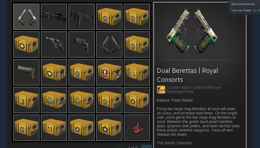The width and height of the screenshot is (260, 148).
Task: Select the case with striped shield emblem
Action: 26,100
